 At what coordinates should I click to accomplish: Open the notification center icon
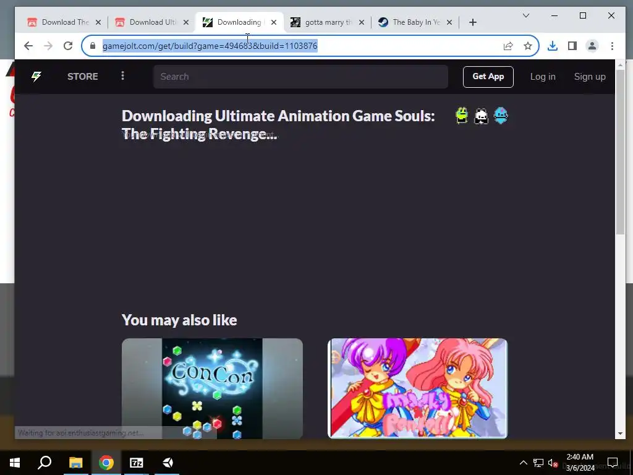pyautogui.click(x=613, y=463)
